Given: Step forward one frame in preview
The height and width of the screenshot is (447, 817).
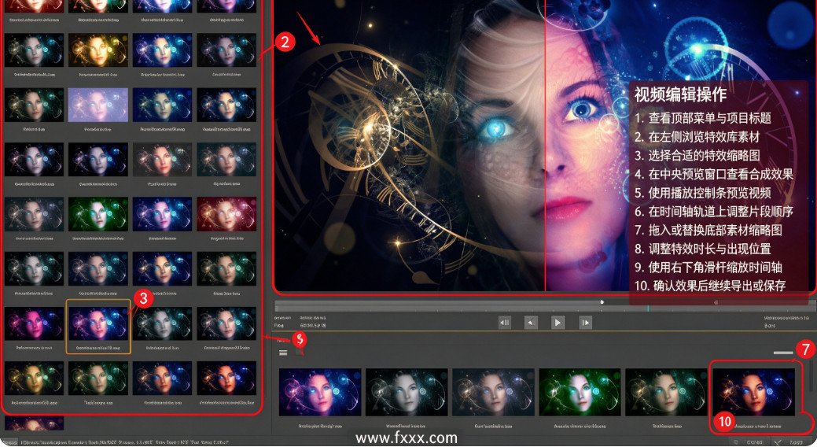Looking at the screenshot, I should (x=585, y=323).
